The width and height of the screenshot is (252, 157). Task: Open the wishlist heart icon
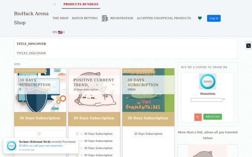(x=200, y=18)
